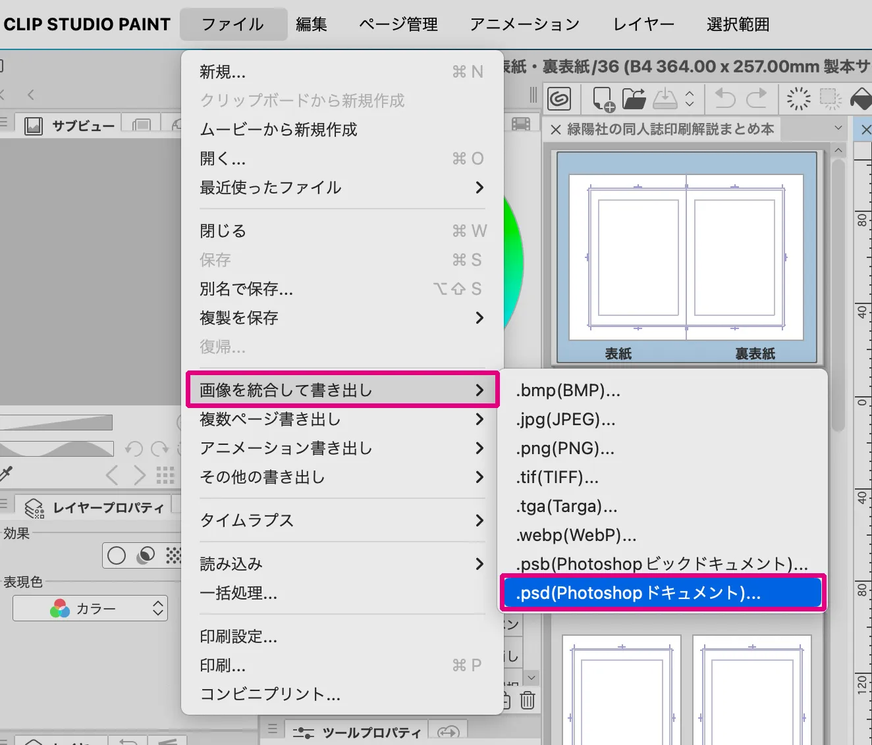Choose 閉じる from the menu
The width and height of the screenshot is (872, 745).
coord(342,231)
